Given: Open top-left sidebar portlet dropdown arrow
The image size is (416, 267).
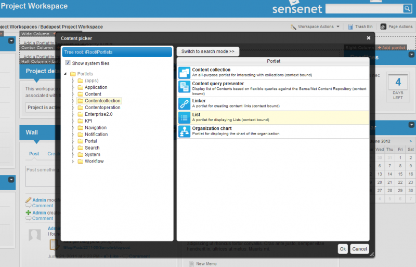Looking at the screenshot, I should [x=11, y=41].
